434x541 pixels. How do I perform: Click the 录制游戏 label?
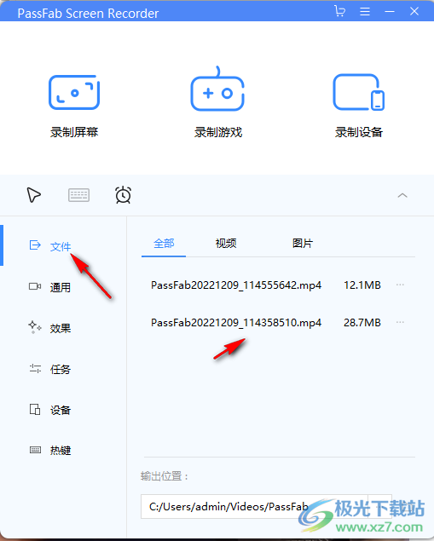tap(218, 132)
